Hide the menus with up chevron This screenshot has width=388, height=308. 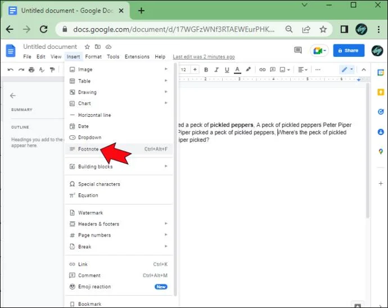(363, 70)
